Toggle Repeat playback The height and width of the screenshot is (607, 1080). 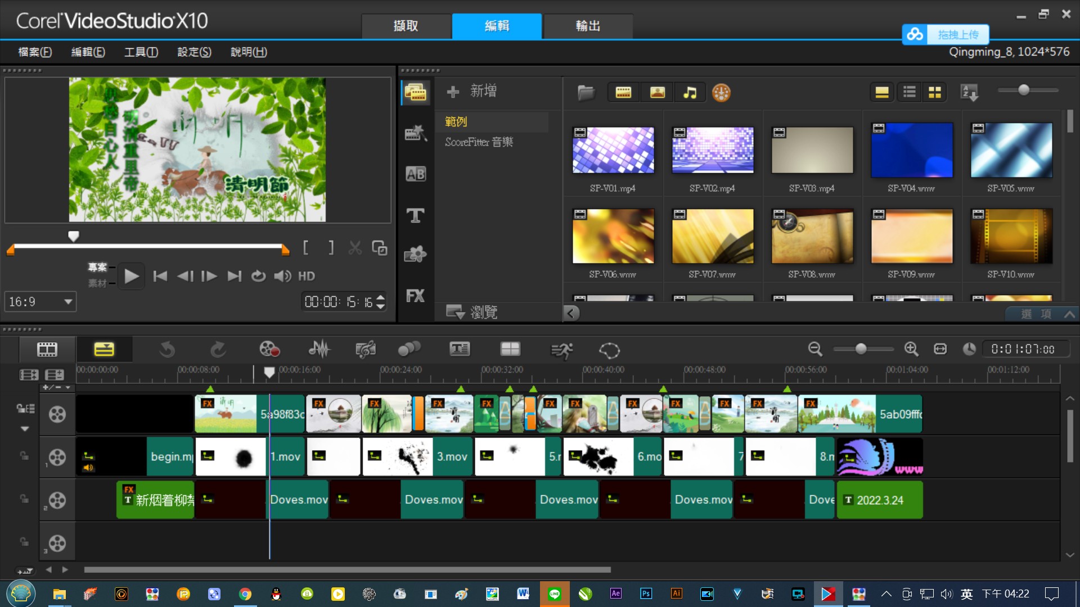click(x=258, y=276)
